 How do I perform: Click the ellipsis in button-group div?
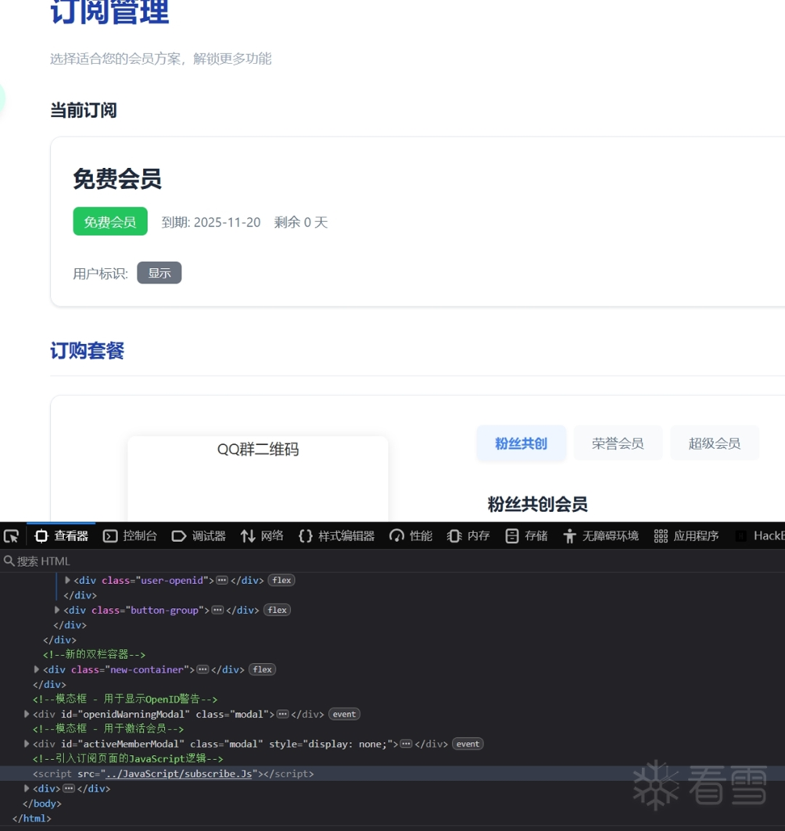point(217,610)
